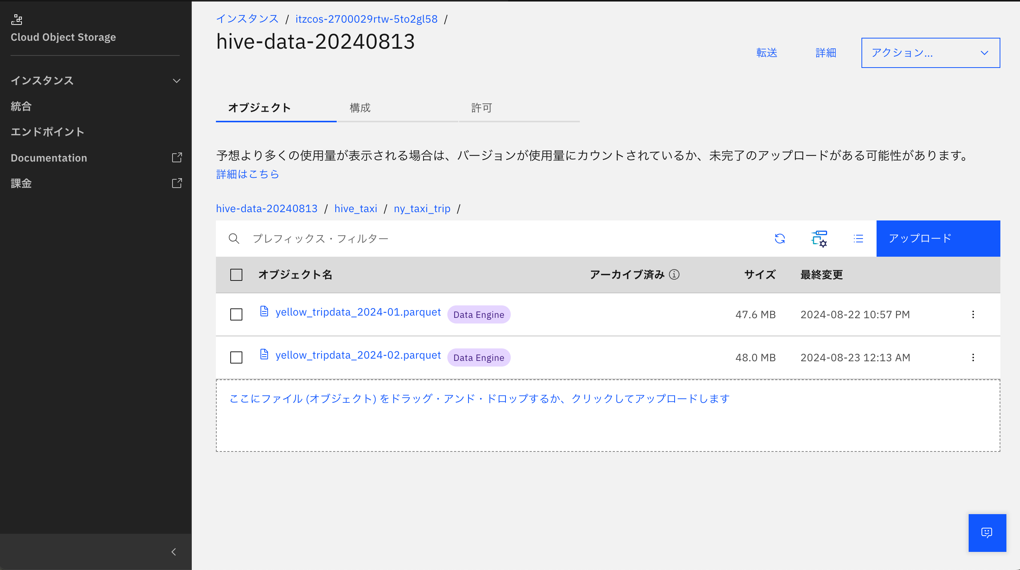Open the table view settings icon

[819, 239]
